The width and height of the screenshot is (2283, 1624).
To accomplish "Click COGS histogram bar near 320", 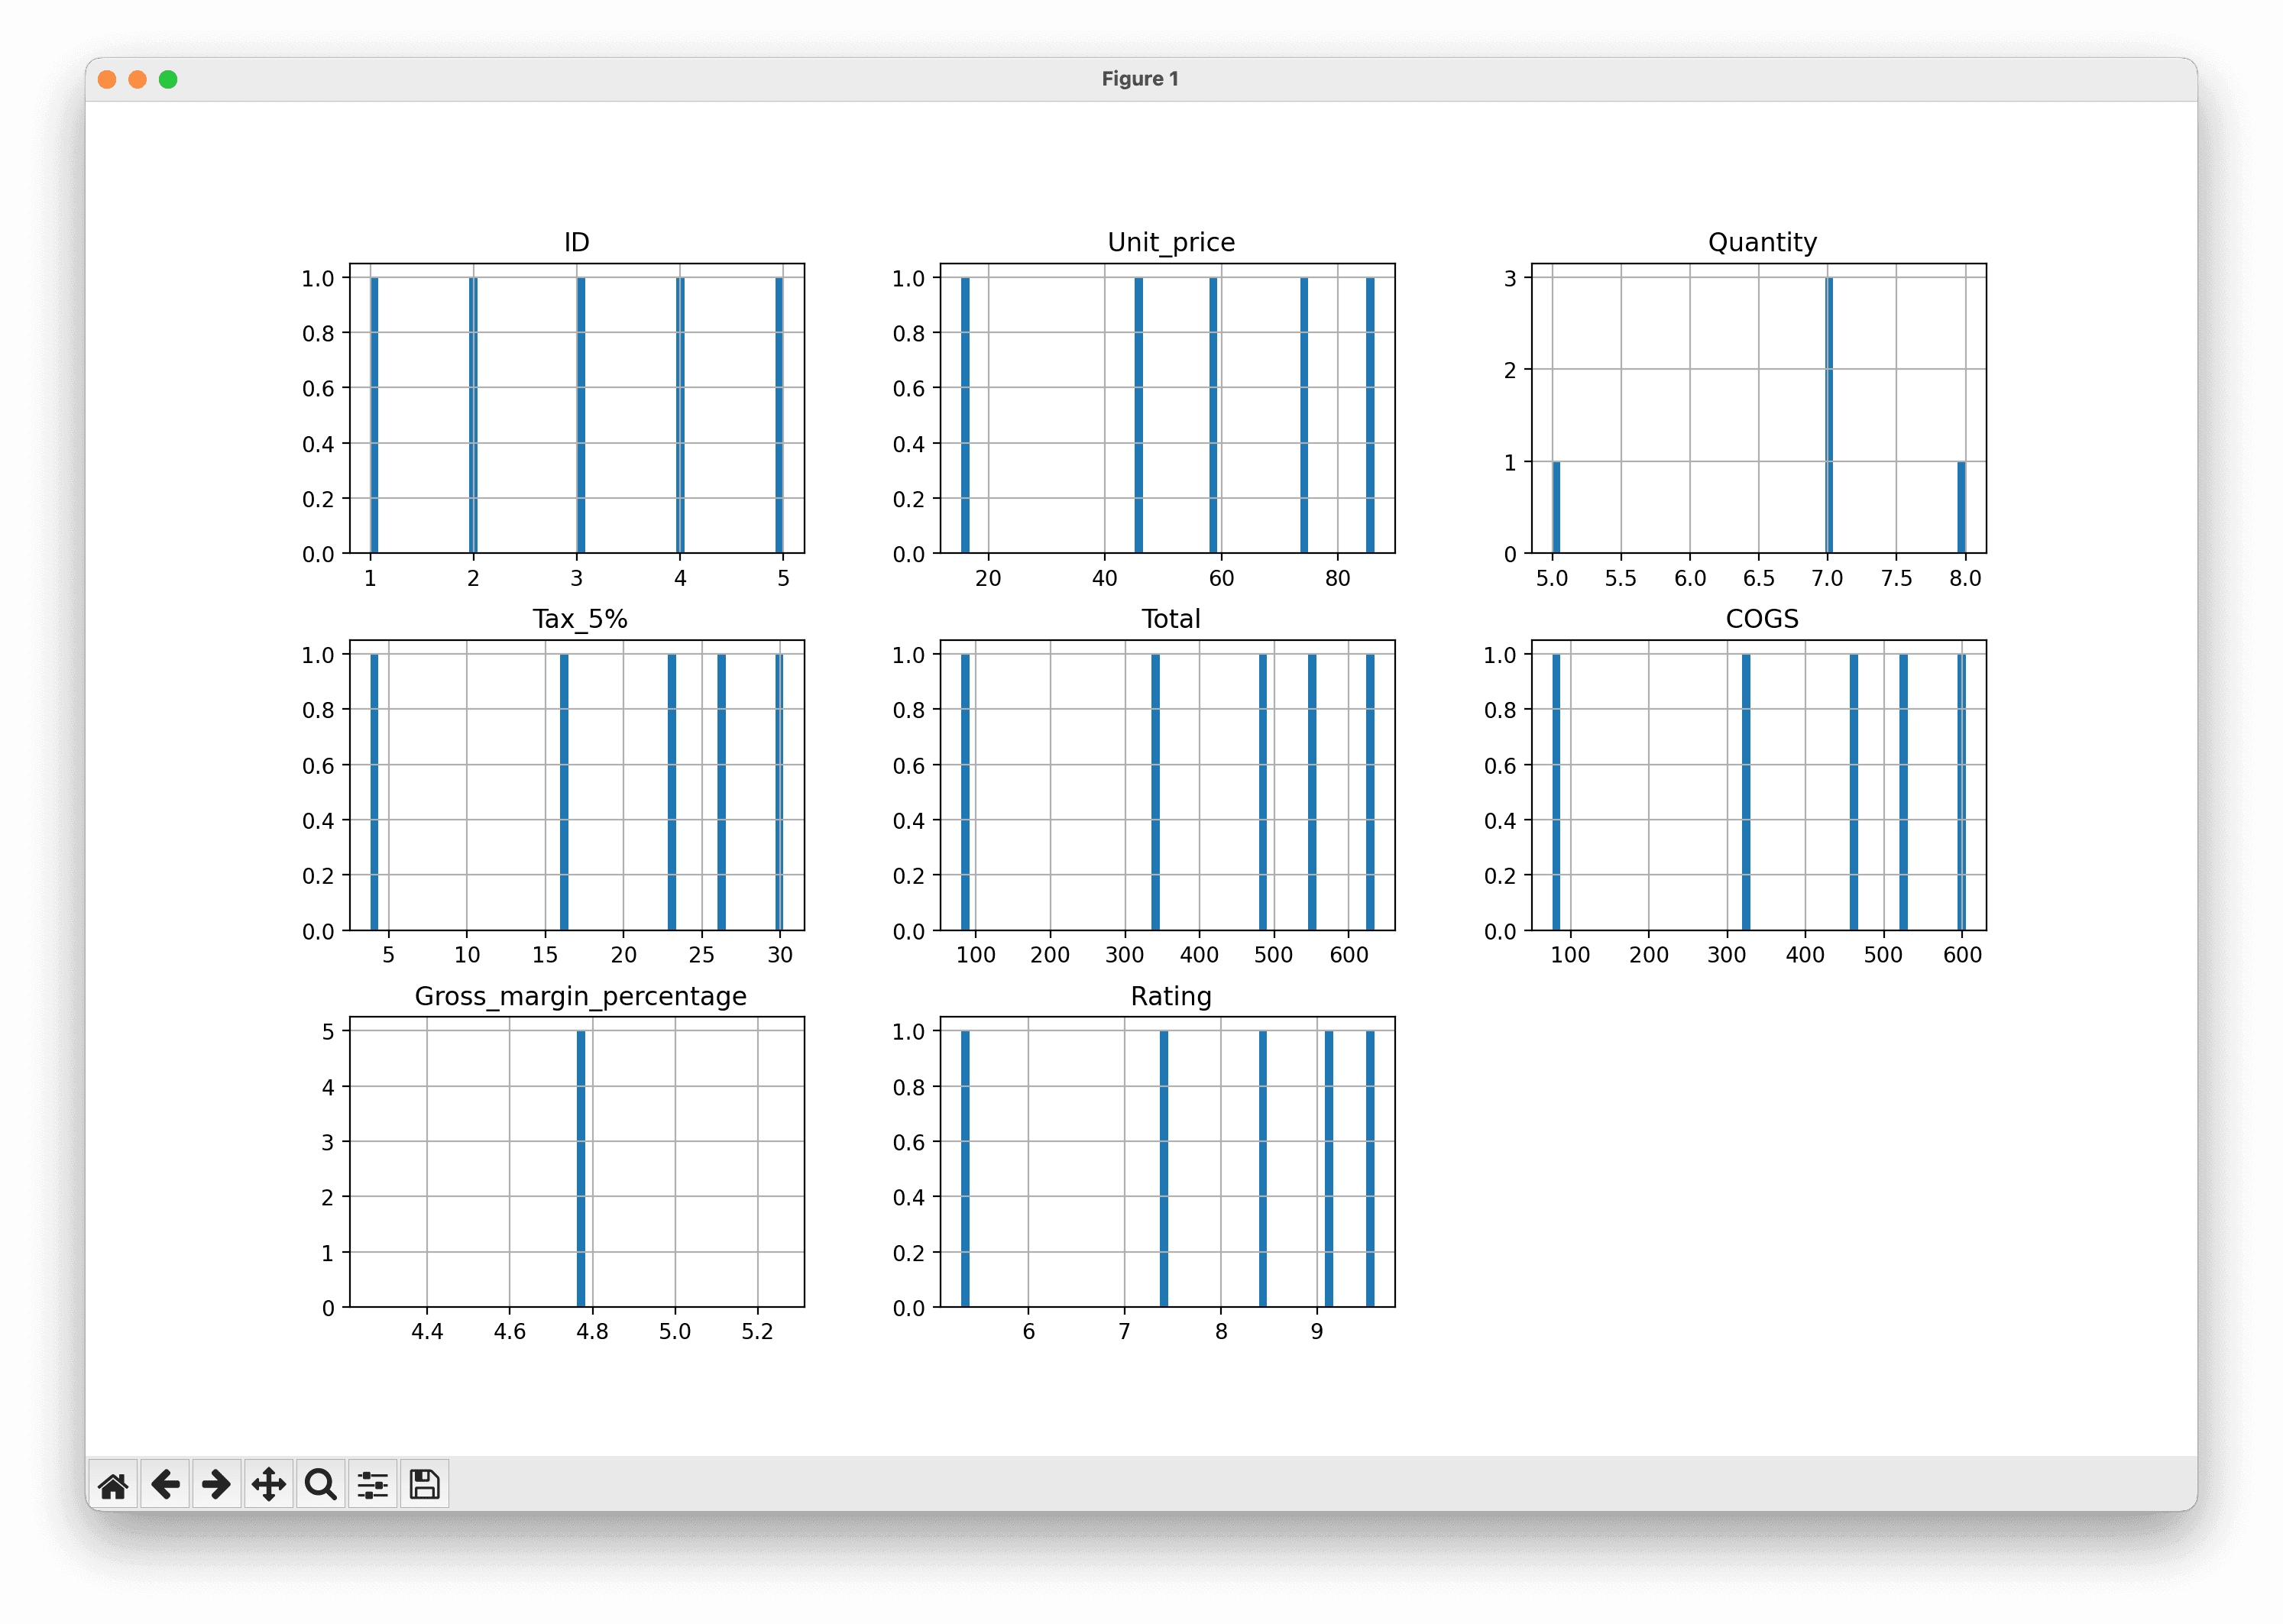I will 1746,792.
